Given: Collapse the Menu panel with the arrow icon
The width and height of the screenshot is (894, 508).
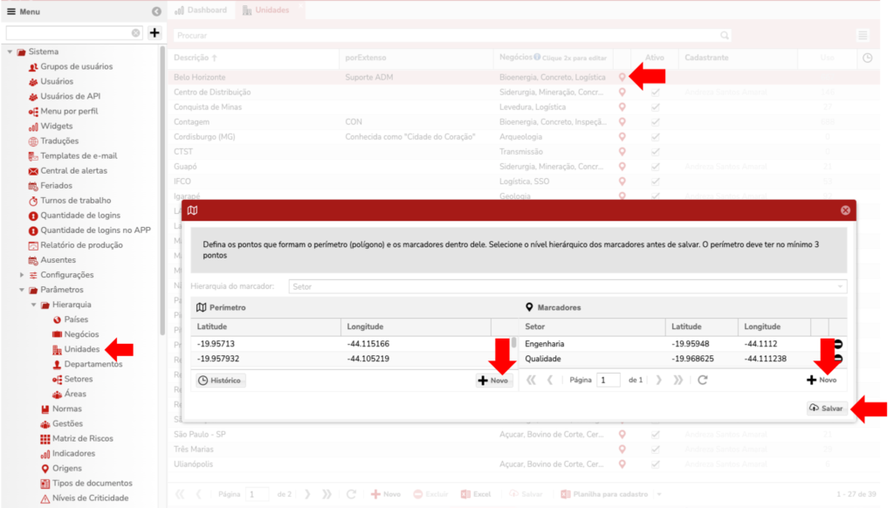Looking at the screenshot, I should pyautogui.click(x=156, y=11).
